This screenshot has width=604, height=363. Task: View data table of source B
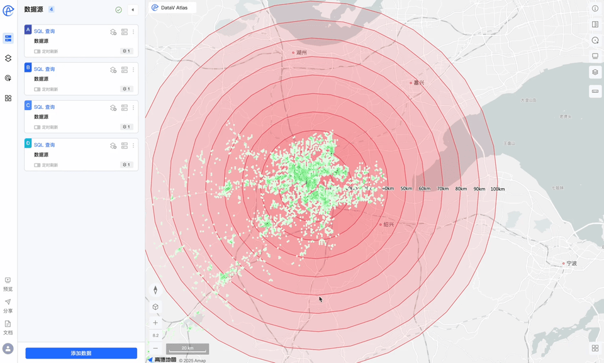(x=125, y=70)
